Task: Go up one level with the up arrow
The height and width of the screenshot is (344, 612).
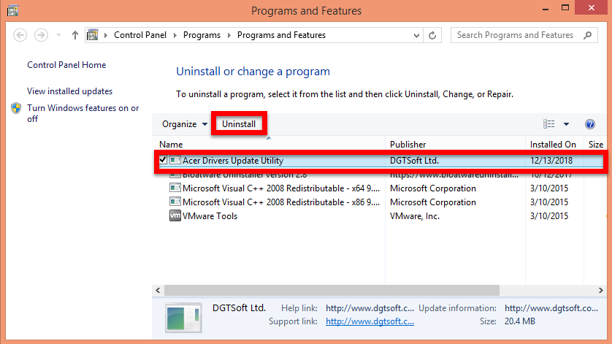Action: pyautogui.click(x=75, y=35)
